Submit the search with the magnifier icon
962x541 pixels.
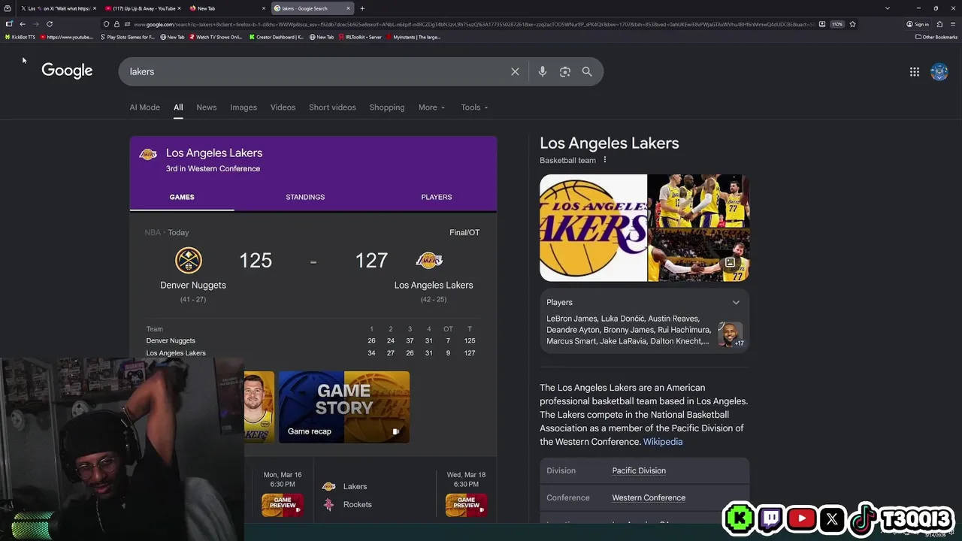[x=587, y=71]
